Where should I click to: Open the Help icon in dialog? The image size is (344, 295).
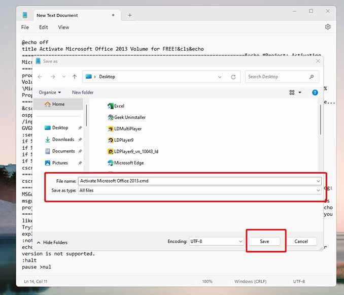[315, 92]
